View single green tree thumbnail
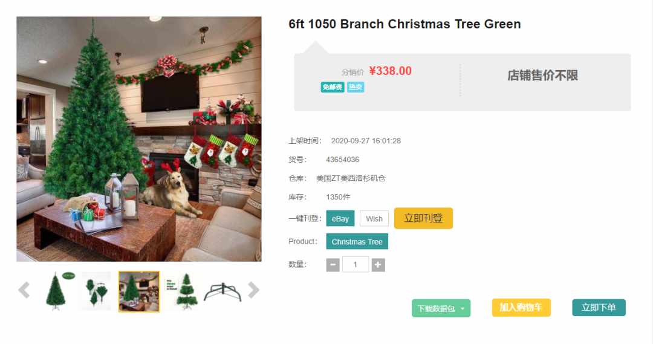The image size is (653, 344). point(59,291)
